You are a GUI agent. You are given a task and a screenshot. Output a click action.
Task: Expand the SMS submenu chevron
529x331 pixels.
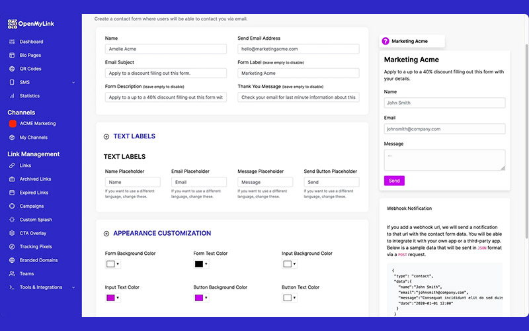pos(73,82)
